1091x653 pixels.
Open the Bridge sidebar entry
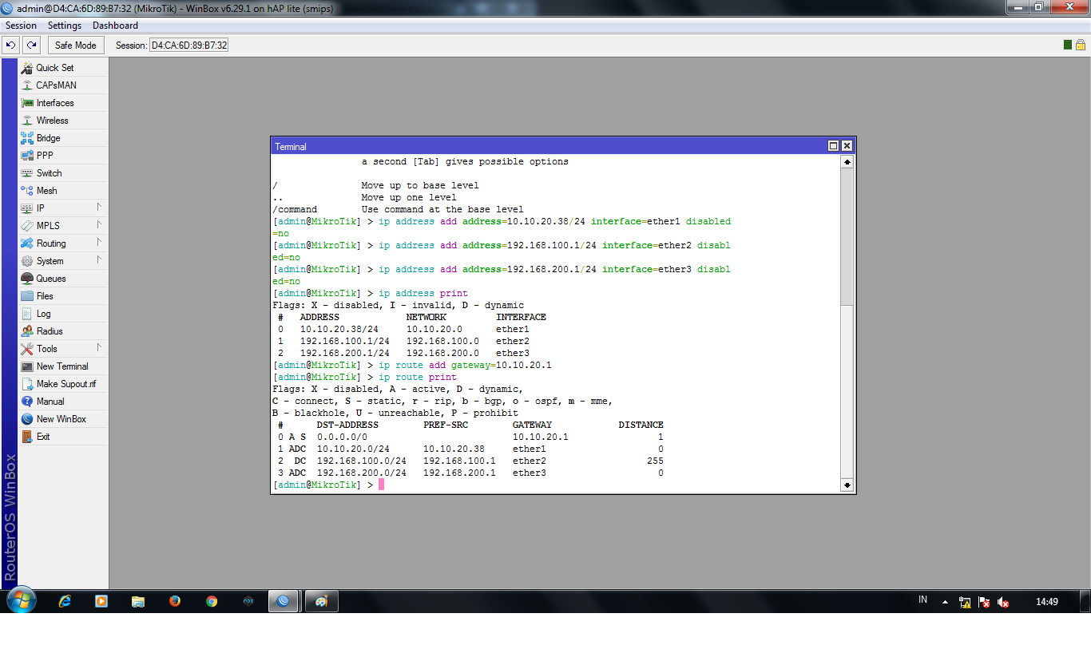(x=62, y=138)
